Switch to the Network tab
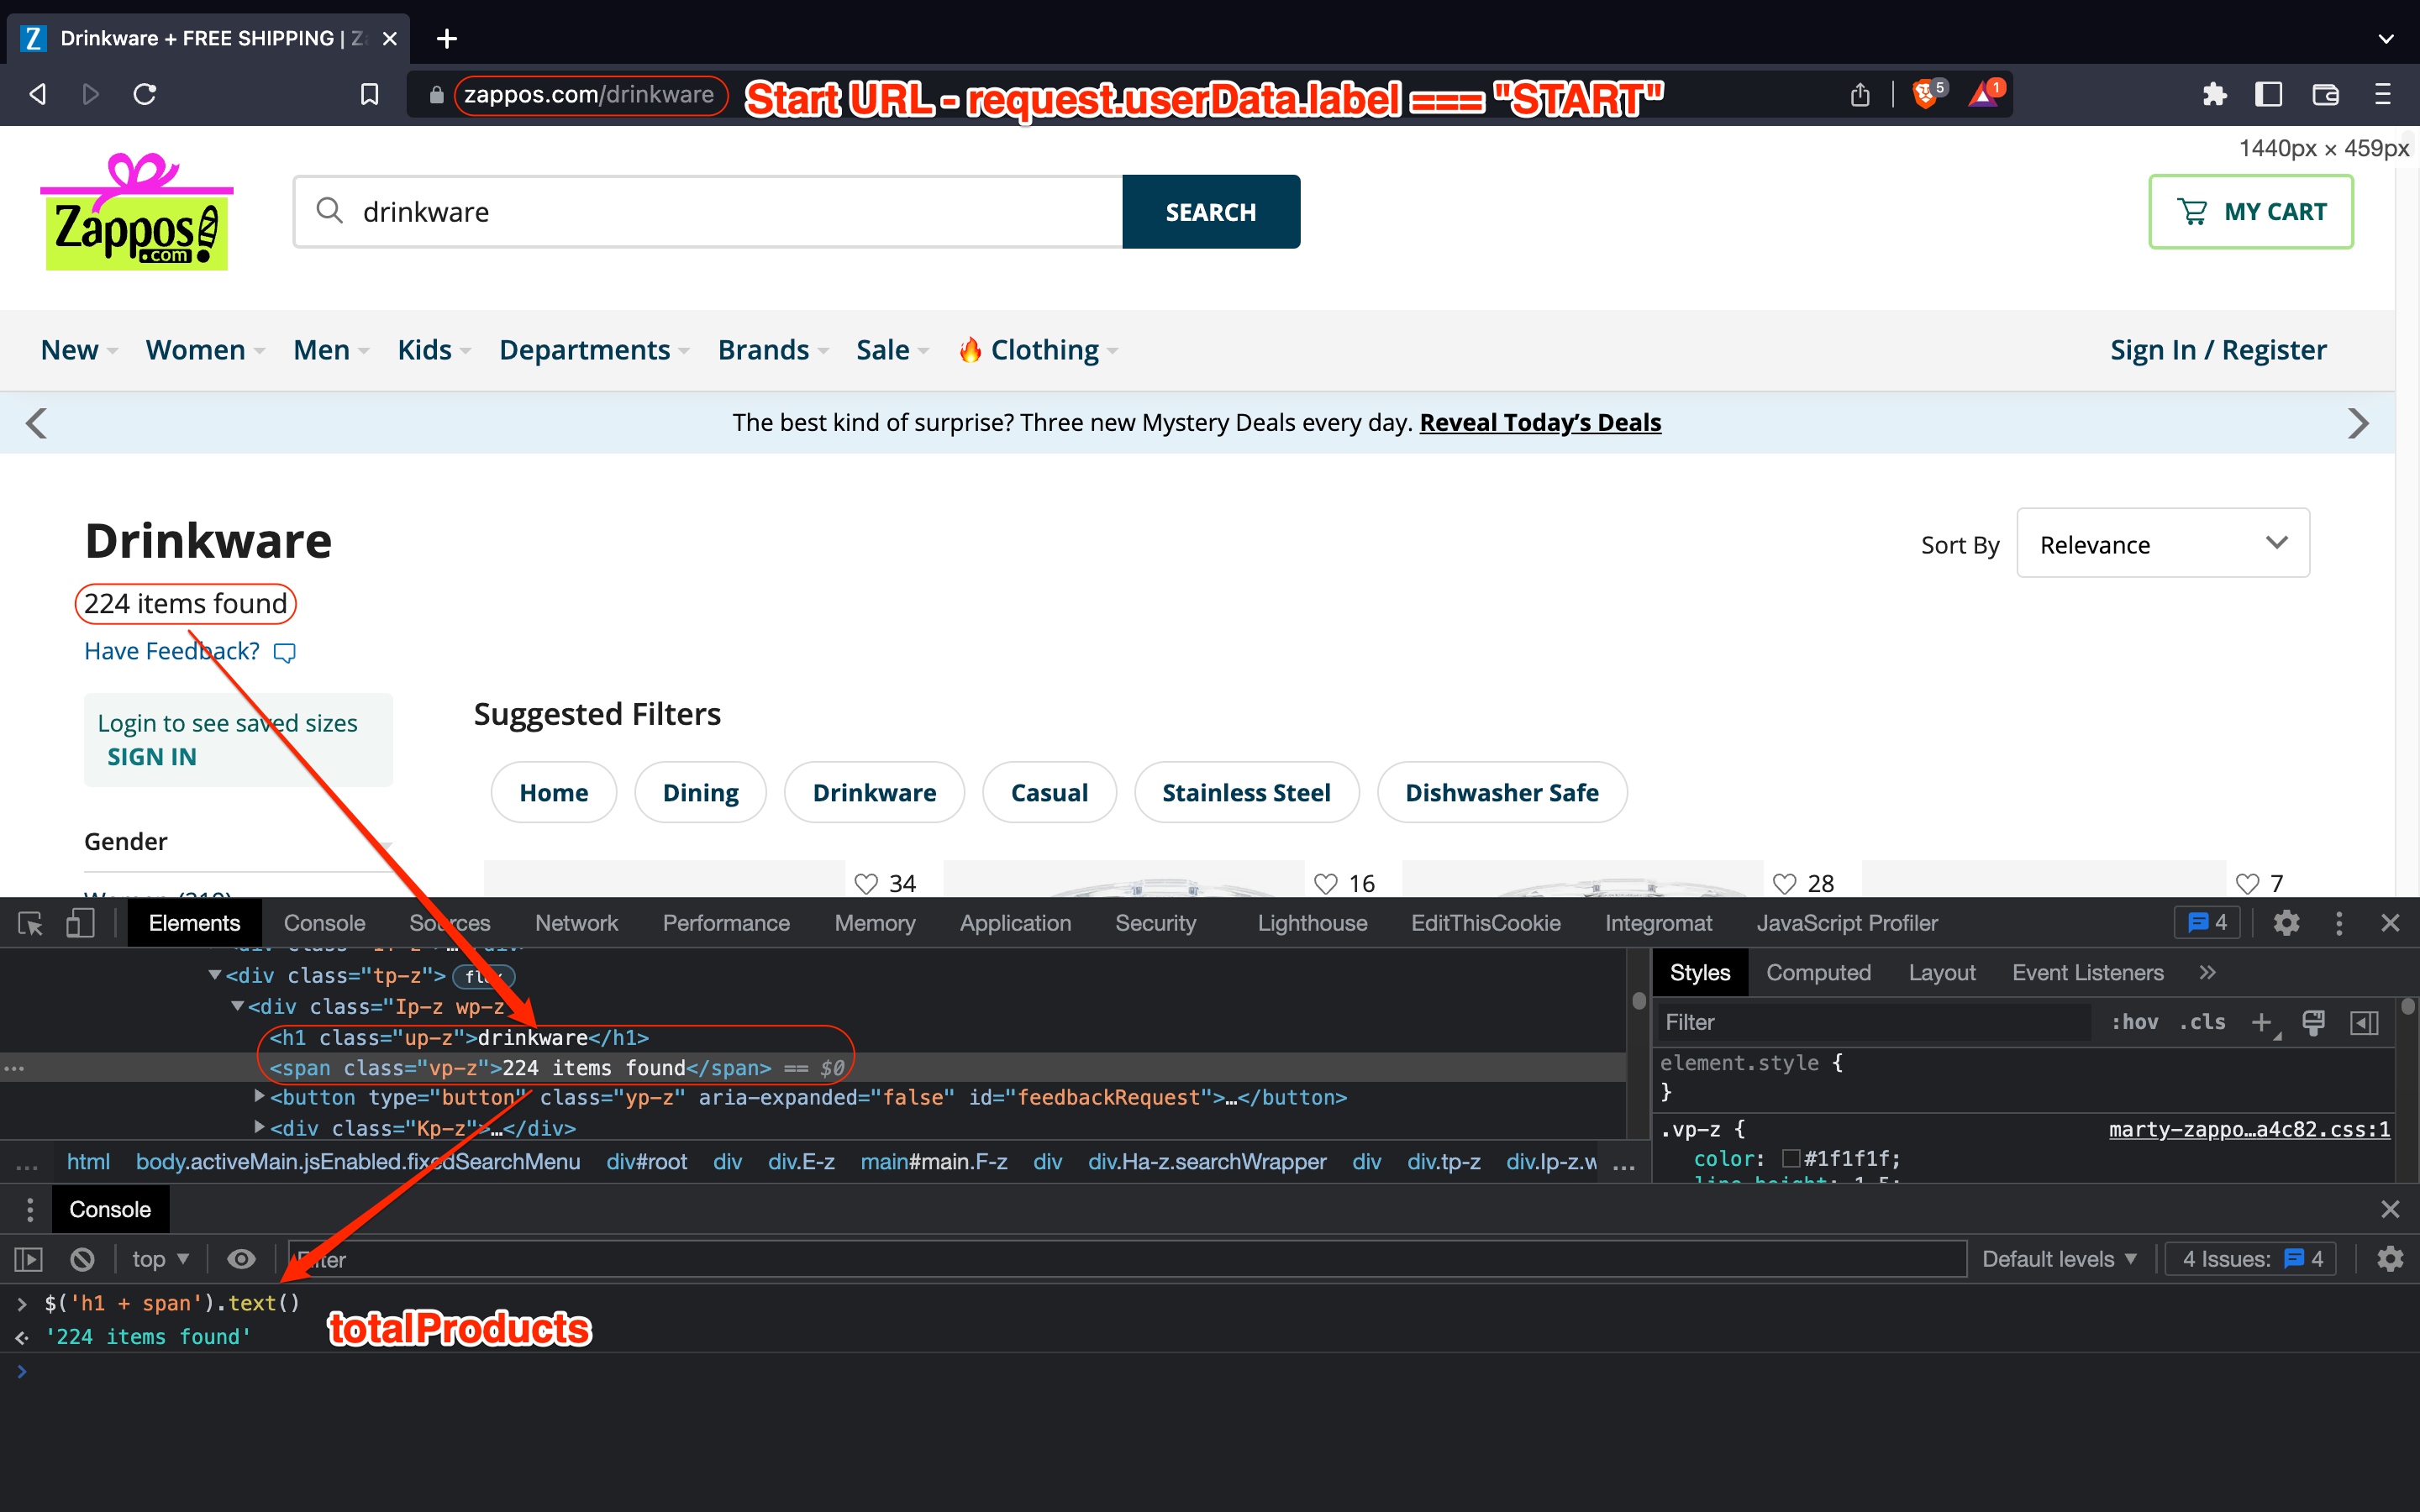Image resolution: width=2420 pixels, height=1512 pixels. tap(576, 923)
